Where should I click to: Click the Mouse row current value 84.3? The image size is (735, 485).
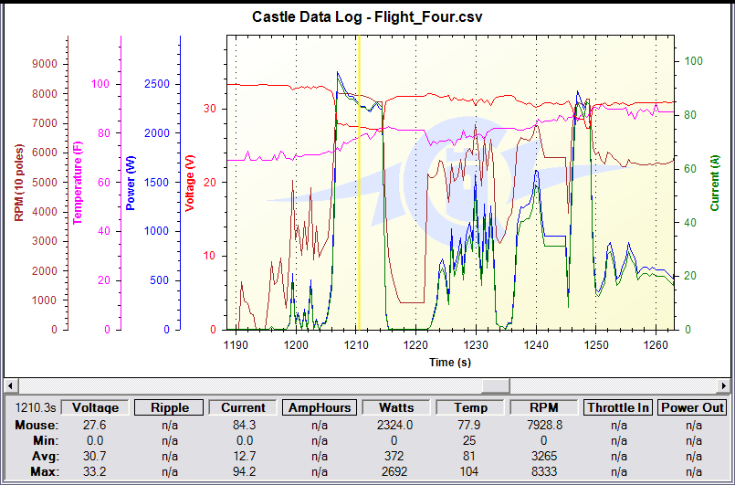tap(244, 425)
